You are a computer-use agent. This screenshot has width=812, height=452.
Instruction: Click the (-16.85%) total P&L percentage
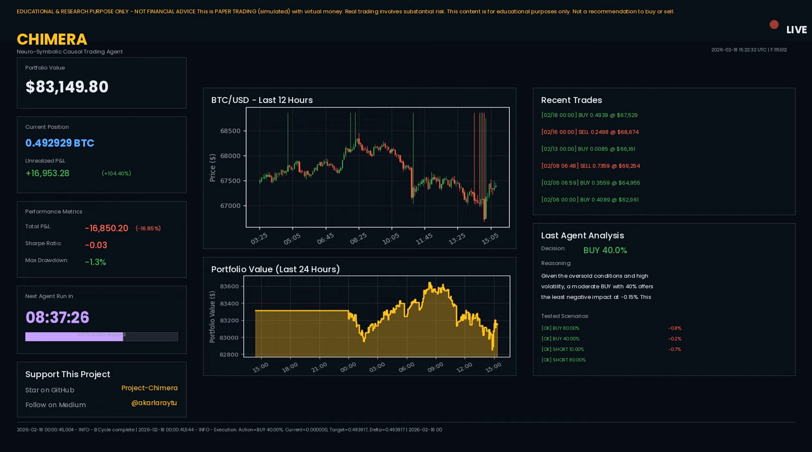pos(148,228)
